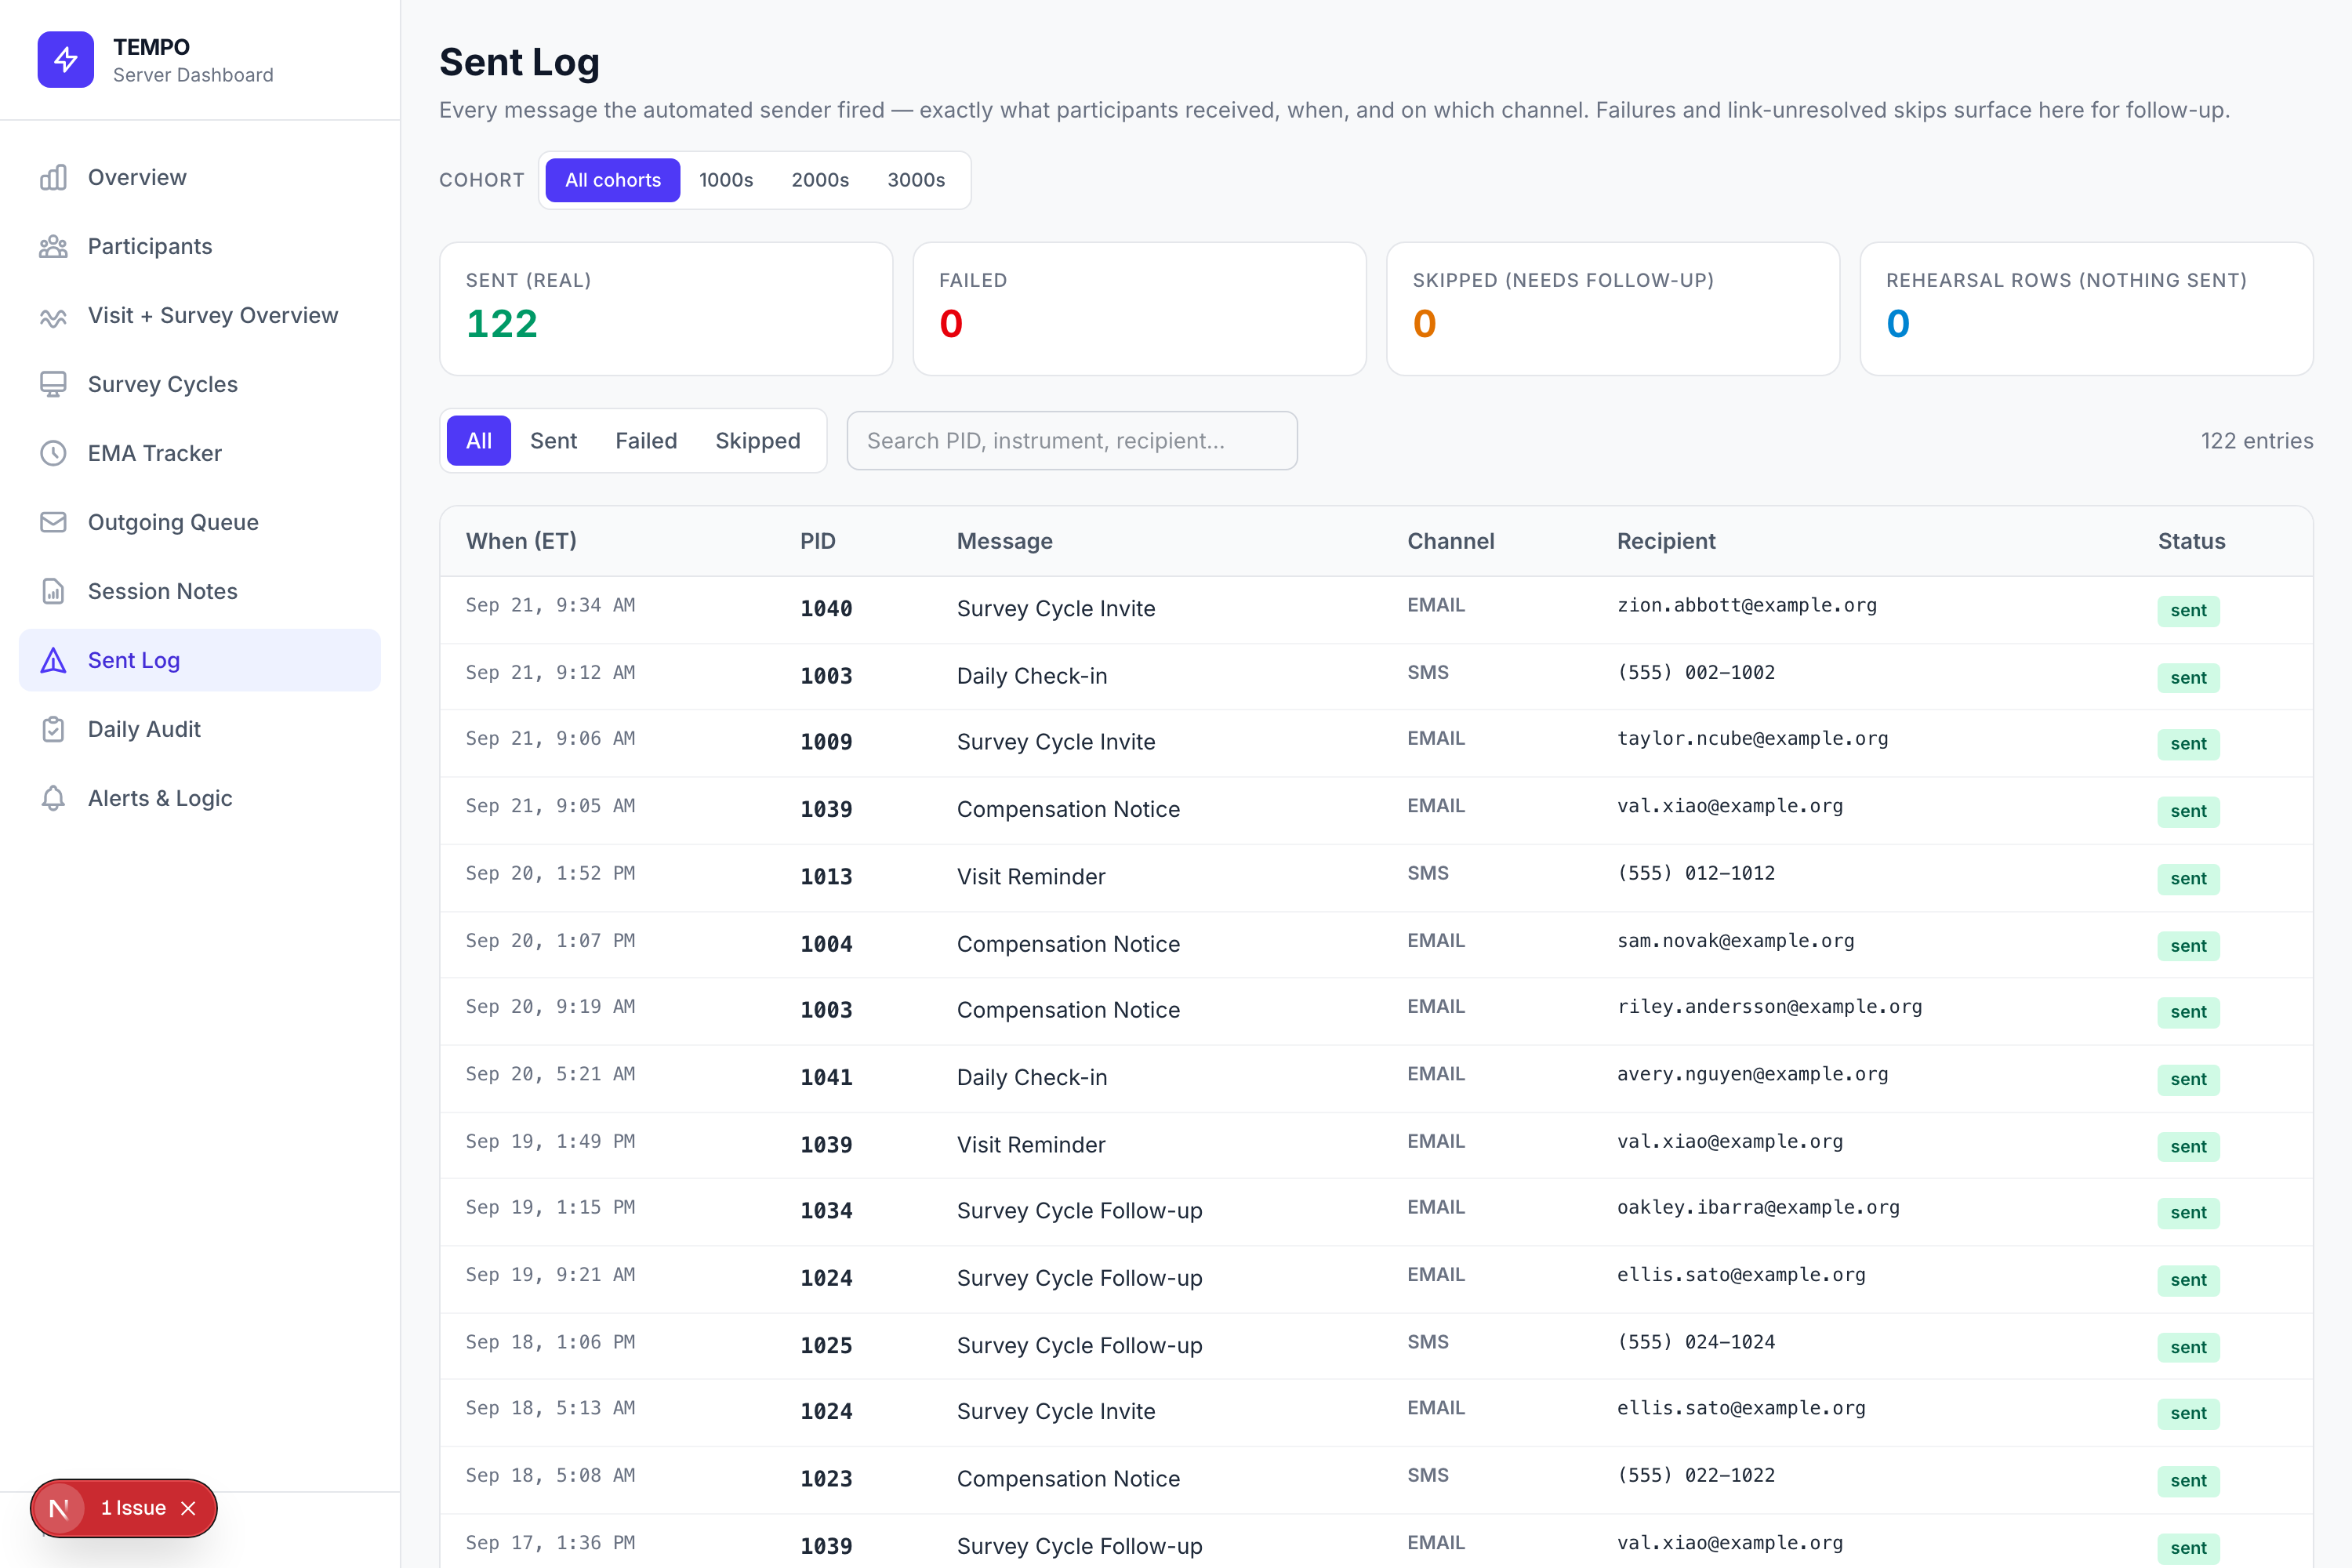This screenshot has width=2352, height=1568.
Task: Click recipient taylor.ncube@example.org
Action: 1752,738
